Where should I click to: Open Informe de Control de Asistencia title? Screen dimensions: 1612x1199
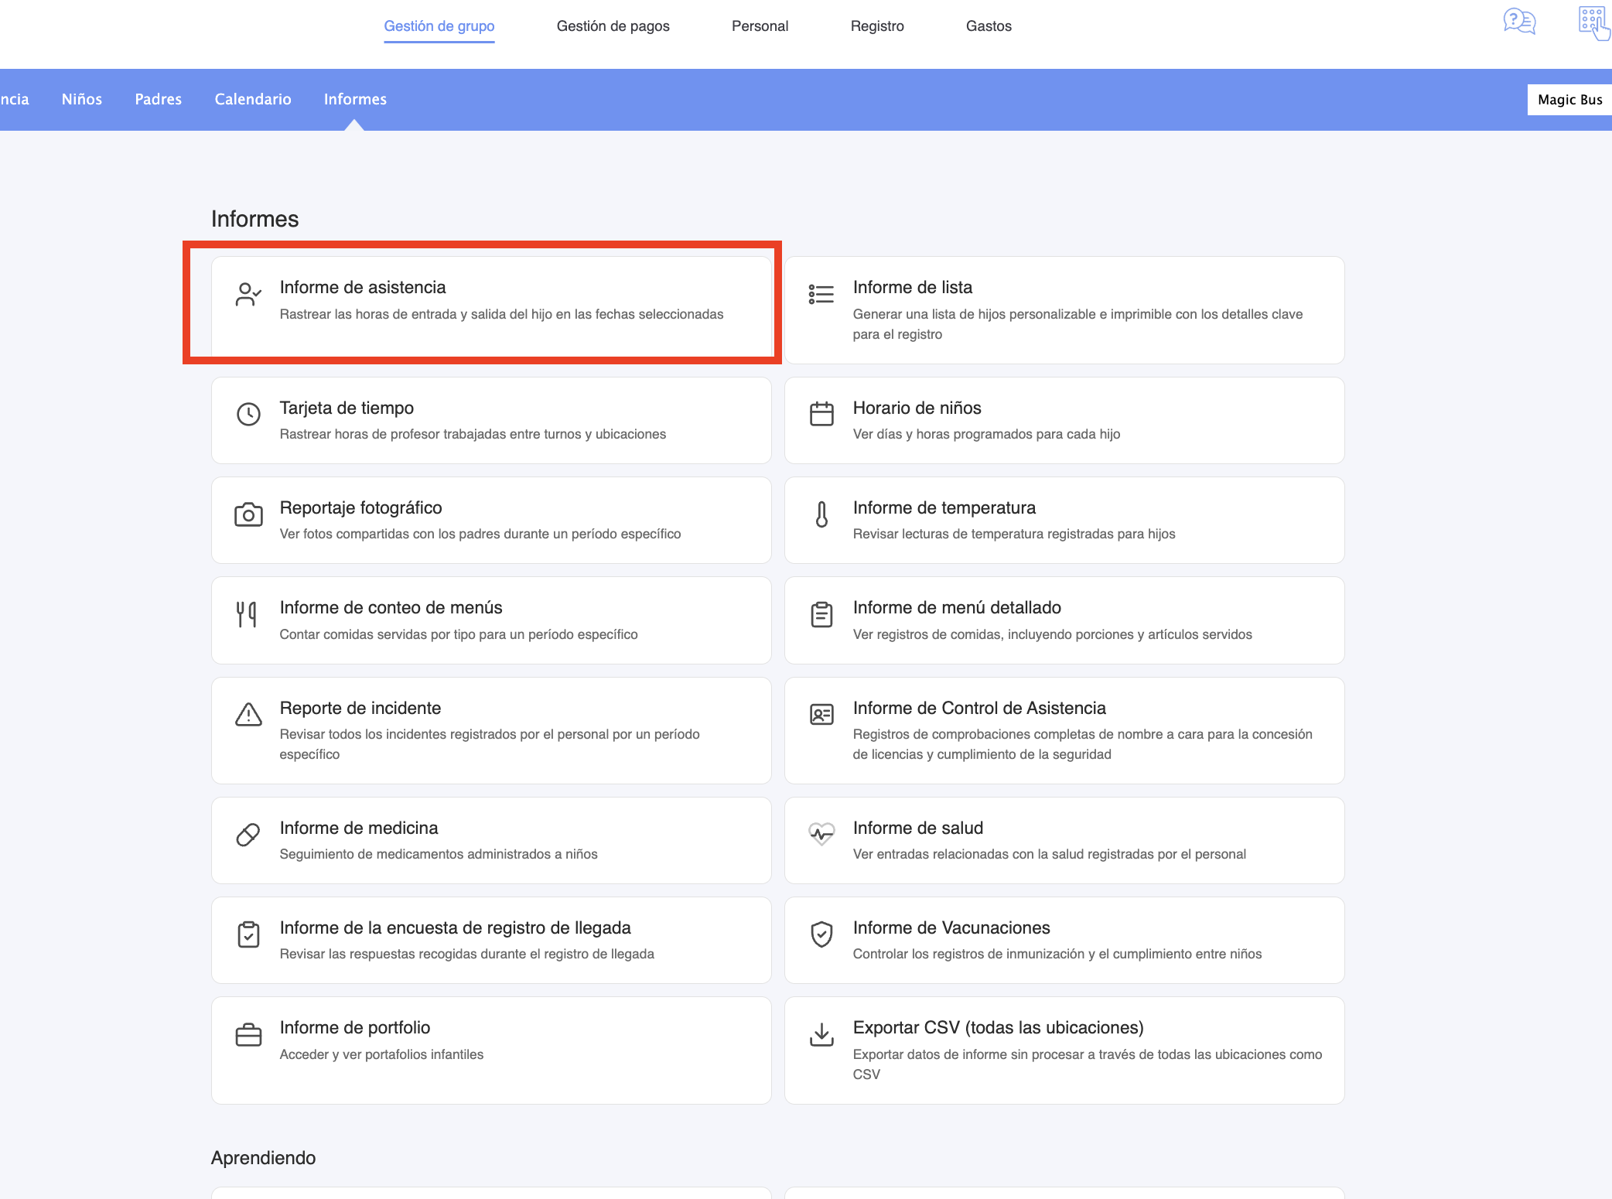click(x=979, y=708)
